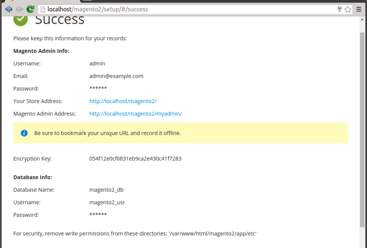
Task: Click the magento2_db database name value
Action: [x=106, y=190]
